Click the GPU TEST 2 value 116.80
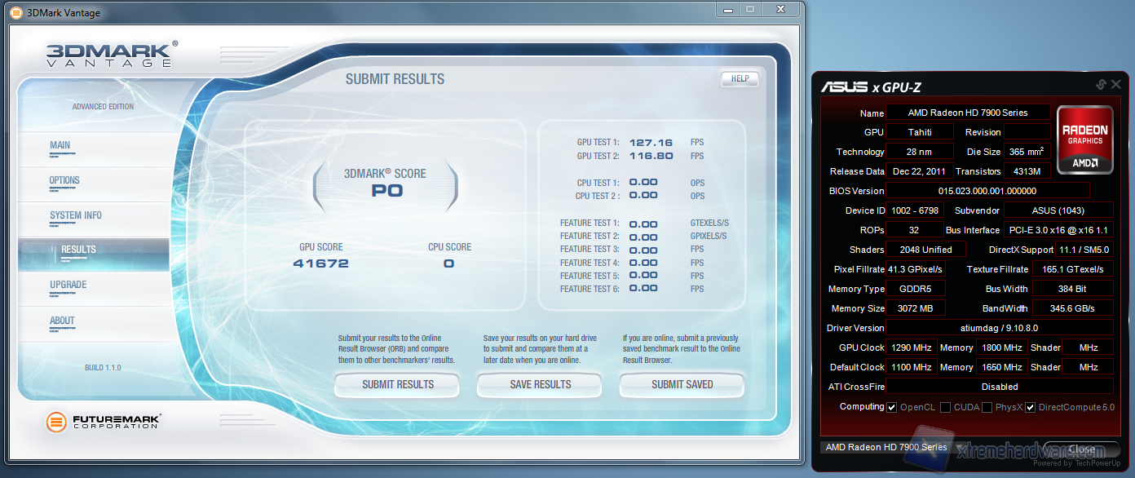 pyautogui.click(x=651, y=156)
